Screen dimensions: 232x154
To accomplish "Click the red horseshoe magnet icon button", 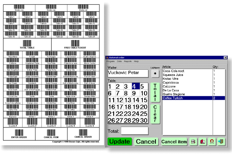I will tap(212, 142).
